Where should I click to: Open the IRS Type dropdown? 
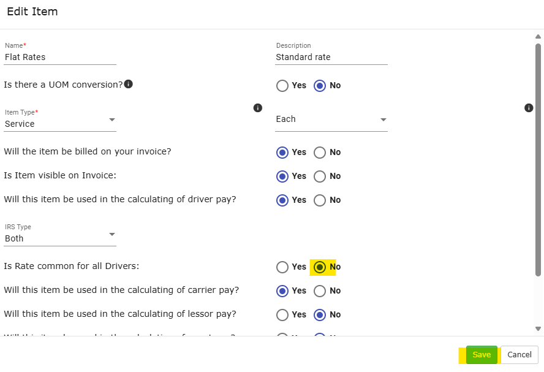tap(60, 238)
